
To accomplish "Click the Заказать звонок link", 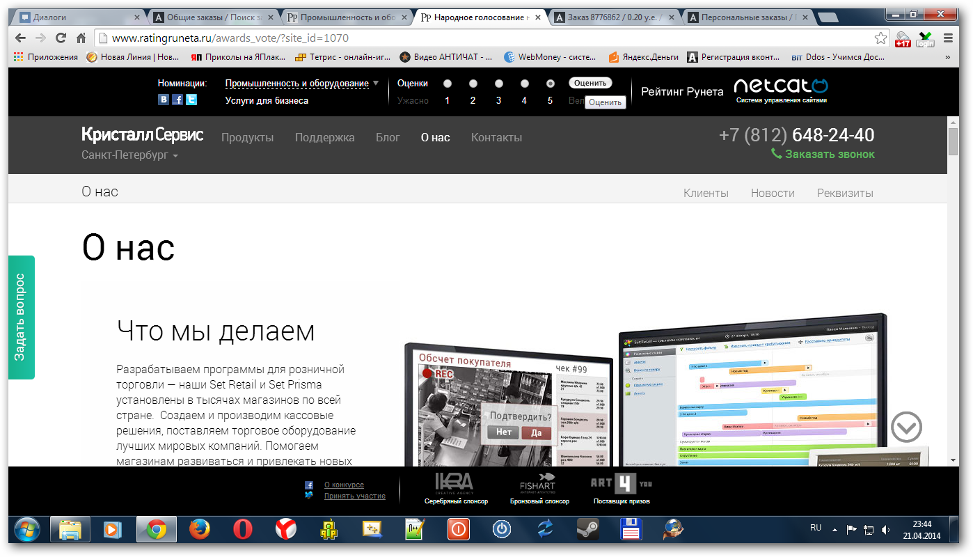I will coord(823,154).
